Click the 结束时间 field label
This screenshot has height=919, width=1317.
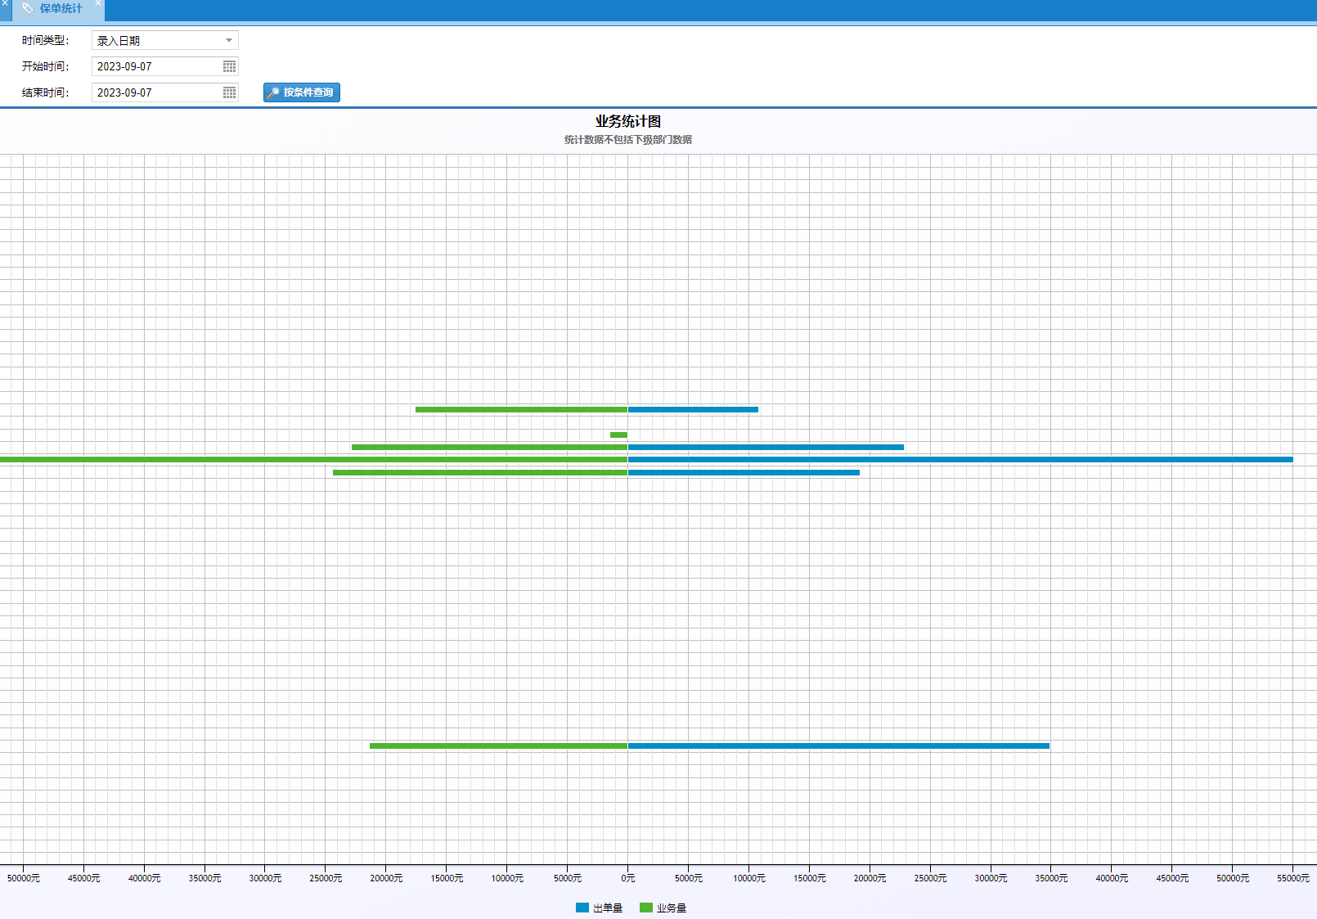(45, 92)
